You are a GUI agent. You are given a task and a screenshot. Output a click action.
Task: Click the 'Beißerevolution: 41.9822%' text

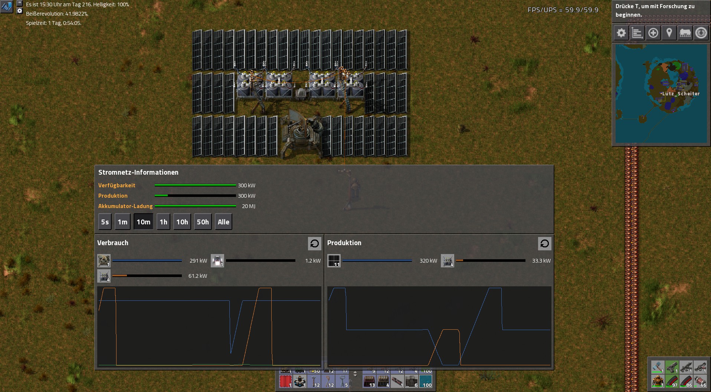tap(57, 14)
